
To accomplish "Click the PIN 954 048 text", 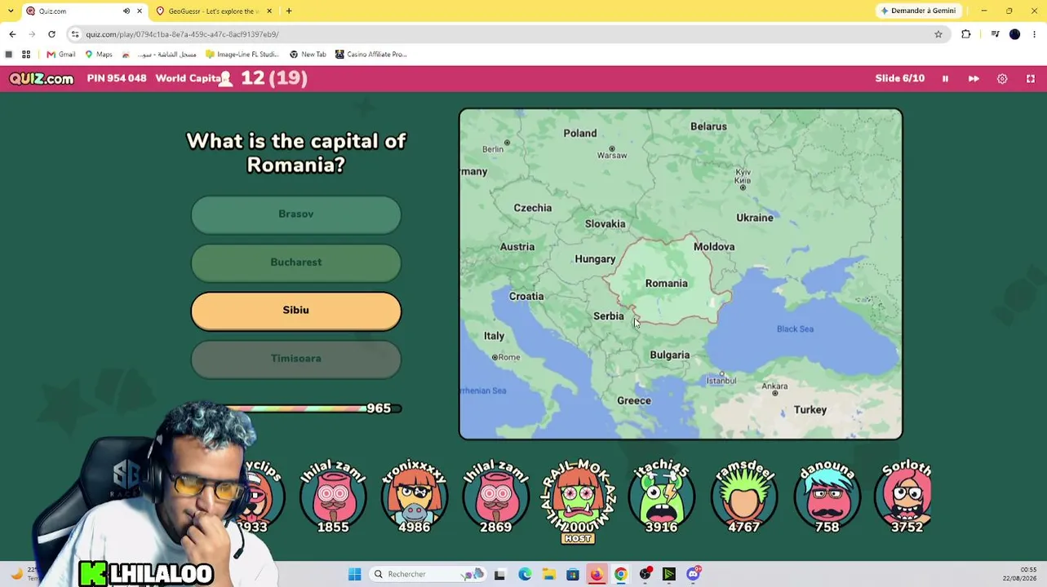I will tap(117, 78).
